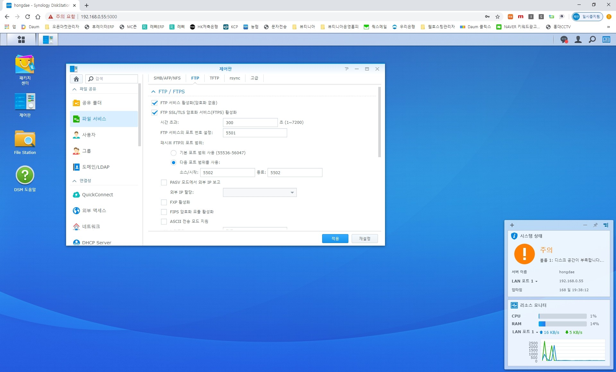This screenshot has width=616, height=372.
Task: Open DHCP Server in sidebar
Action: tap(104, 242)
